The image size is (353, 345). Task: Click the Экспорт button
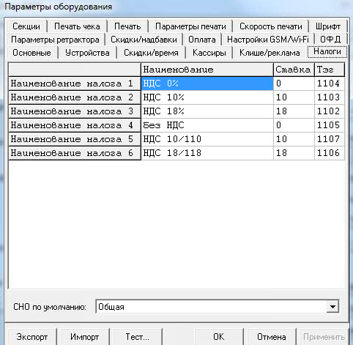point(32,337)
